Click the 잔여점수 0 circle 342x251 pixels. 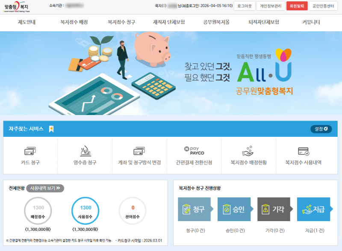133,211
